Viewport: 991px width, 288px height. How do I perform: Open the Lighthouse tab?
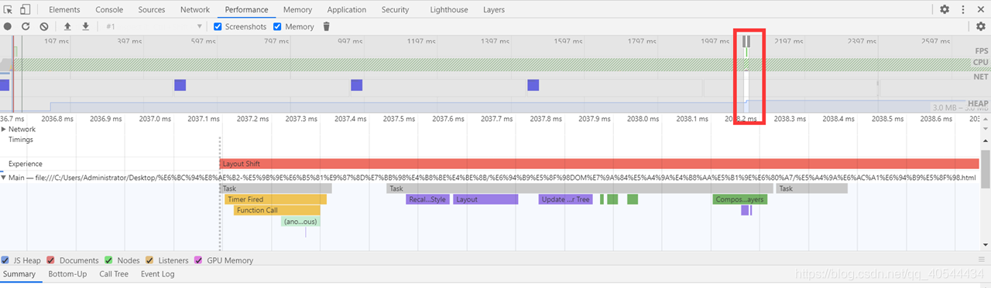pos(449,9)
